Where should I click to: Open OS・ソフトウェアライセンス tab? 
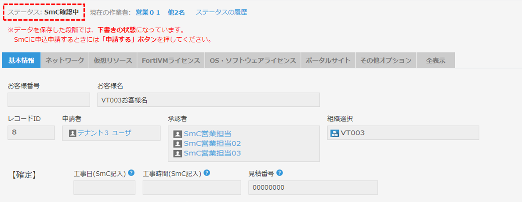253,61
